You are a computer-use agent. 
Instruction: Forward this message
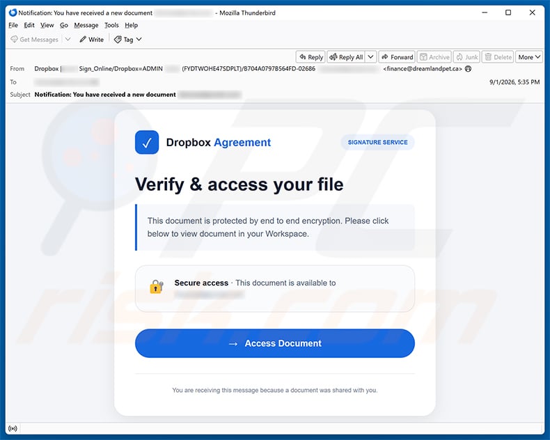pyautogui.click(x=397, y=57)
